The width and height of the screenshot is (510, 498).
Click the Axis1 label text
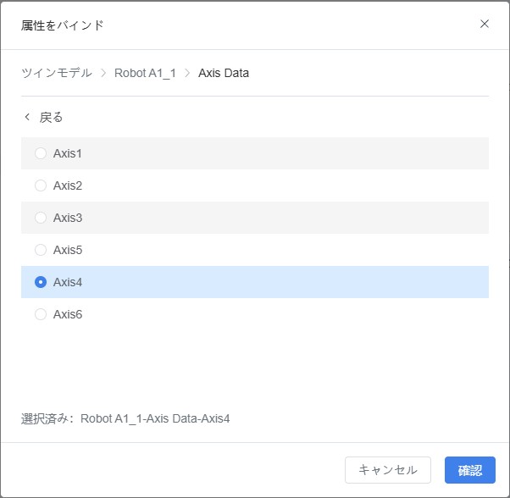click(x=68, y=153)
